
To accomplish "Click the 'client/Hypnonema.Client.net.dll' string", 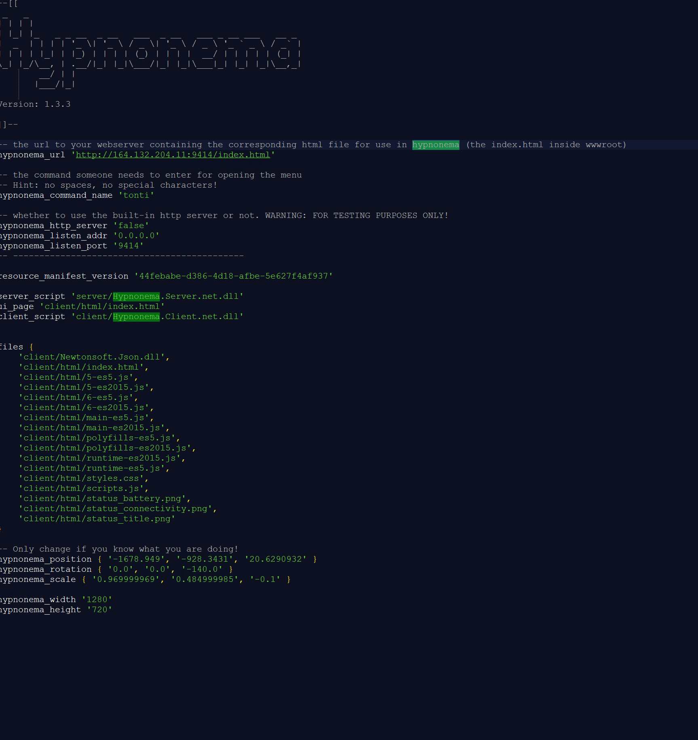I will point(157,317).
